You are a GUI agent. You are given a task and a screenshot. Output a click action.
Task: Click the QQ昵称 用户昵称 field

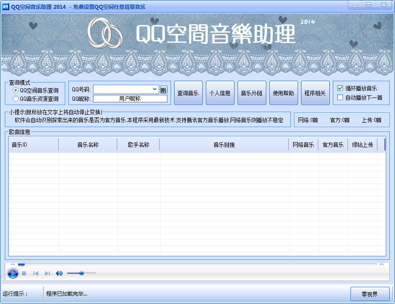click(130, 98)
